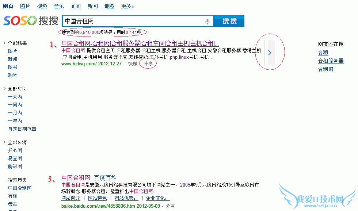Screen dimensions: 358x211
Task: Open the first result 中国合租网-合租网 title link
Action: pos(140,43)
